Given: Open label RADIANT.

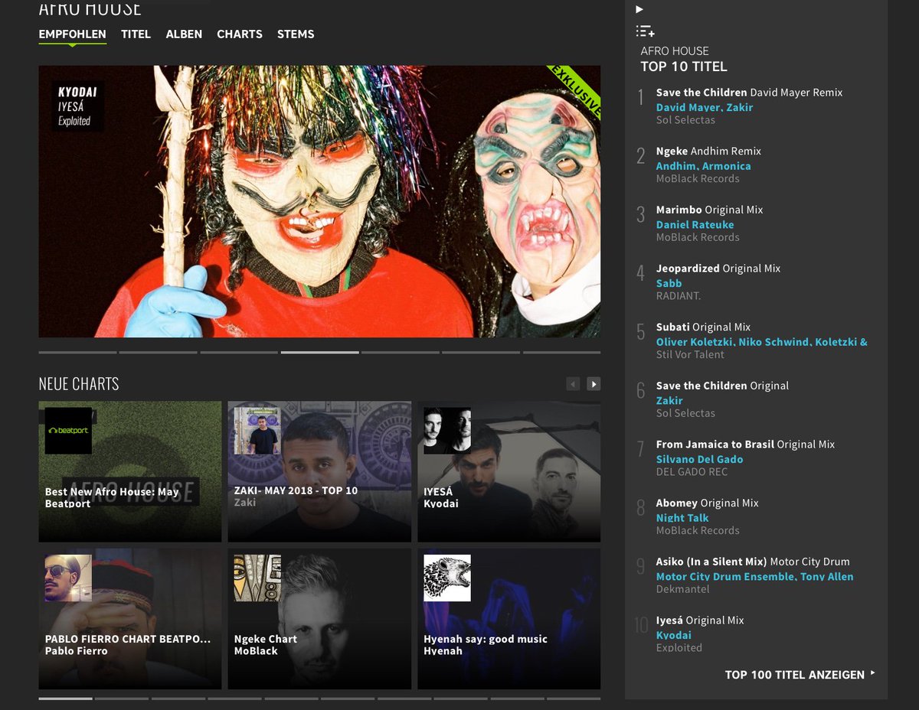Looking at the screenshot, I should 678,295.
